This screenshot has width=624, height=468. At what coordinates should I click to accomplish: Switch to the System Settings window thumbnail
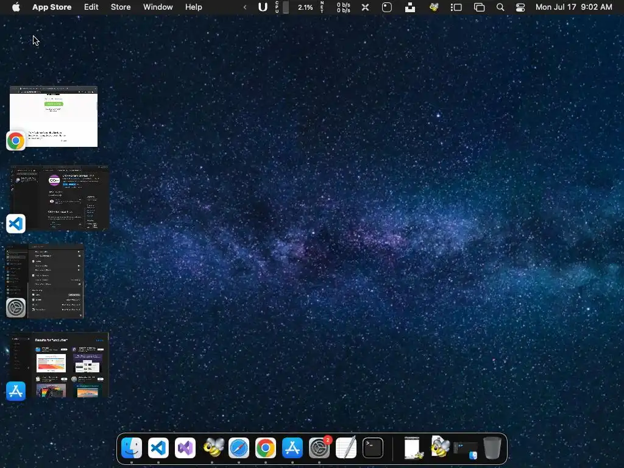tap(45, 281)
